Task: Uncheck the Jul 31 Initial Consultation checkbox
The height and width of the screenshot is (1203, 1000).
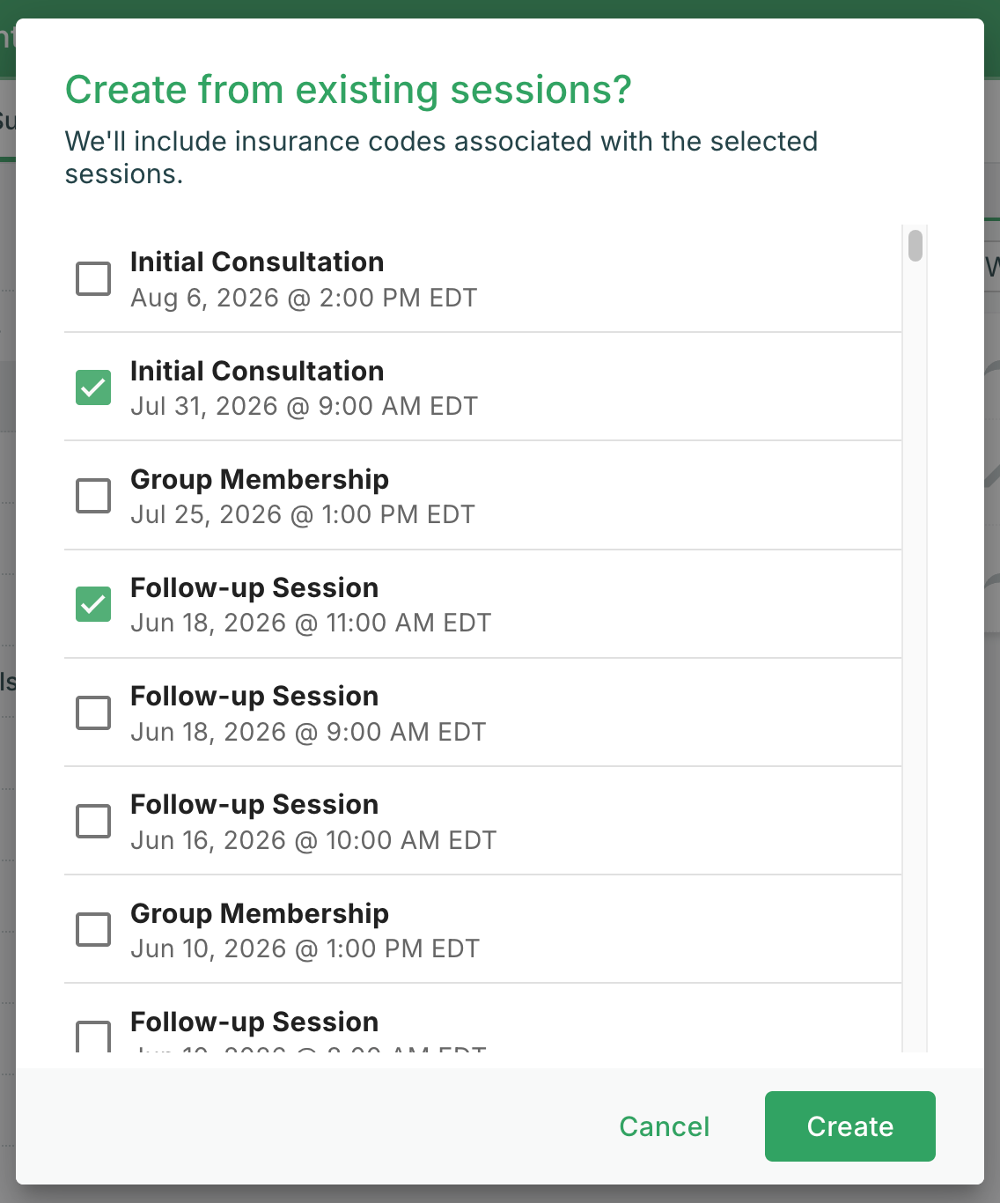Action: point(93,387)
